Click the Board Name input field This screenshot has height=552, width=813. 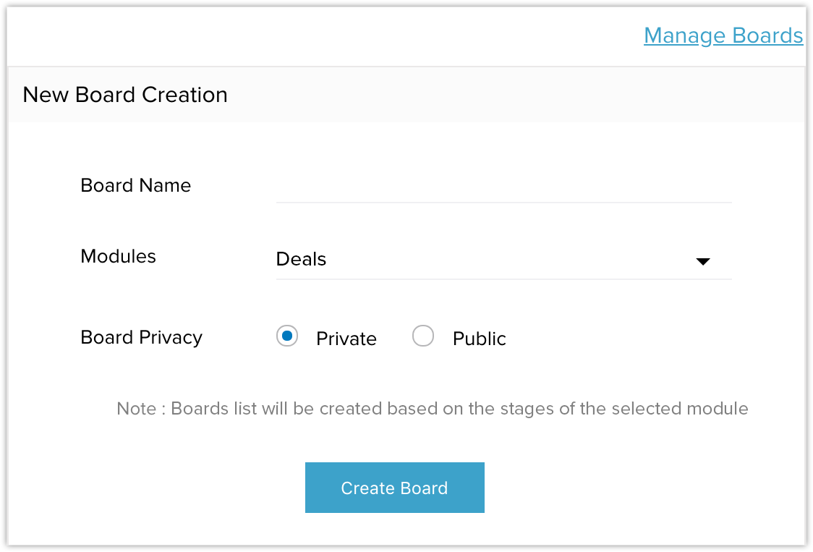pos(503,187)
